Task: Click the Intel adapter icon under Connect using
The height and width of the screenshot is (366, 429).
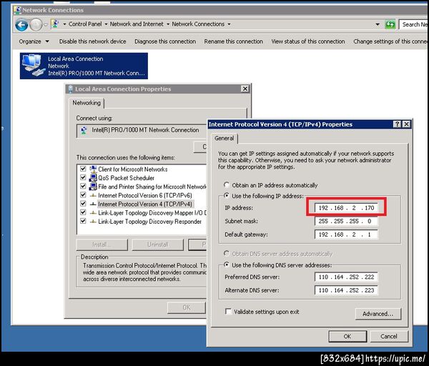Action: click(84, 130)
